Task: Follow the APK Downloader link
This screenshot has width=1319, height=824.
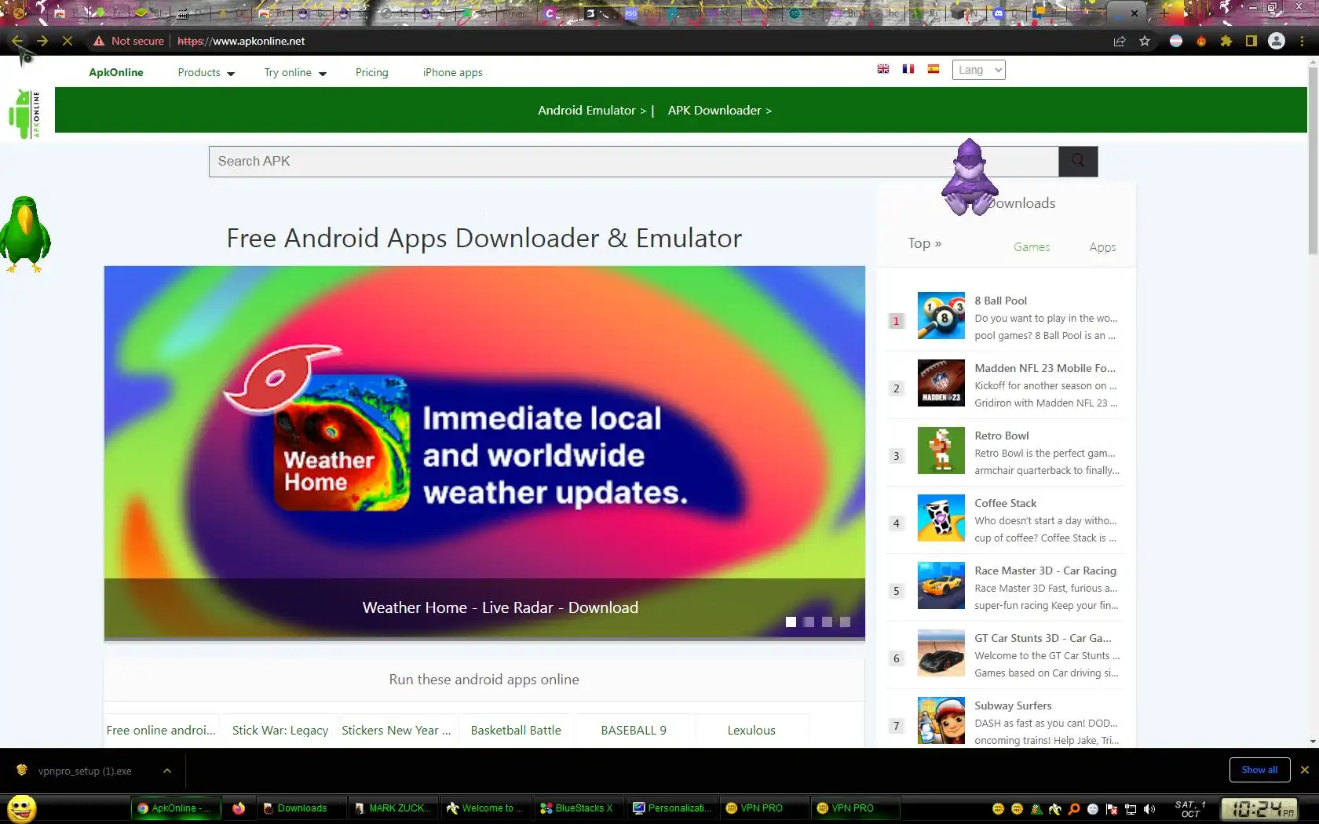Action: [720, 111]
